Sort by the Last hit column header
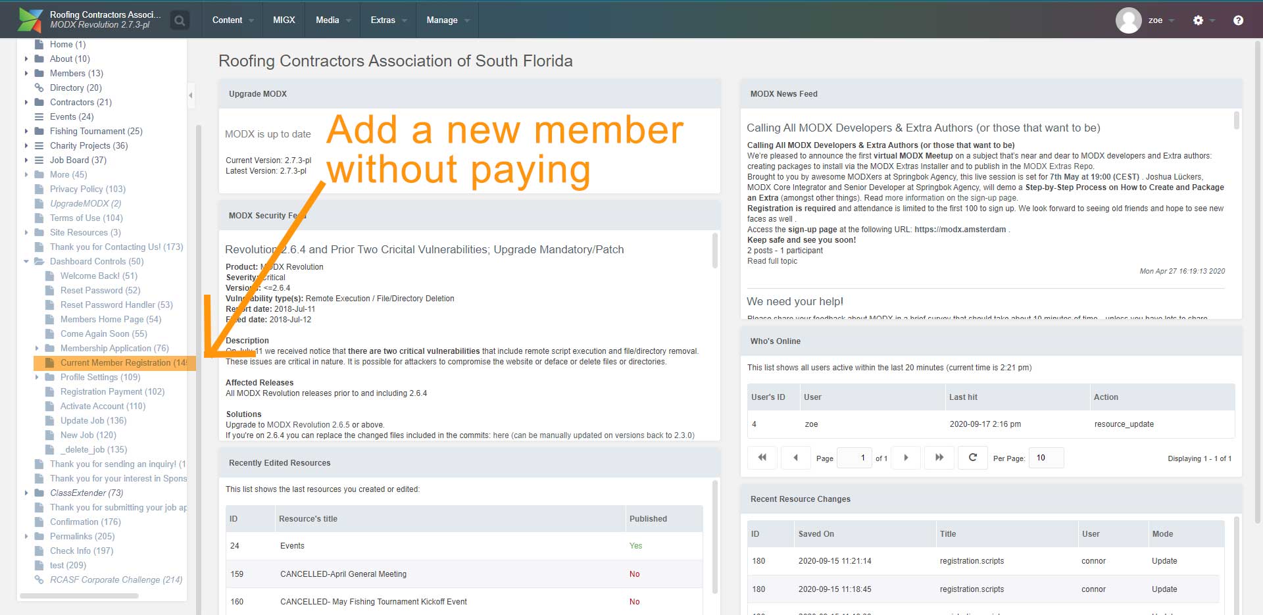 click(x=1017, y=397)
